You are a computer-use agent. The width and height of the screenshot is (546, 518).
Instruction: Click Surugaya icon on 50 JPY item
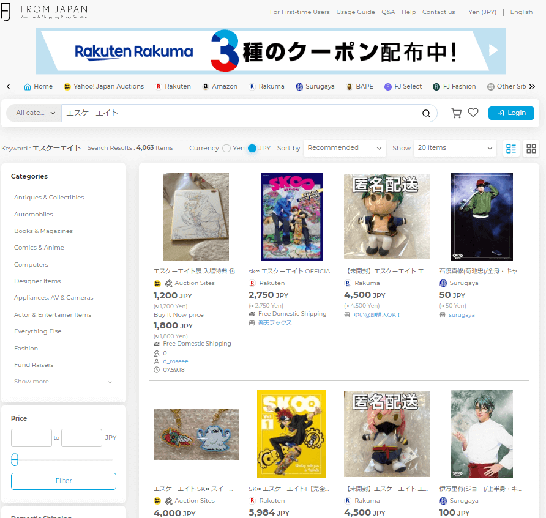443,283
